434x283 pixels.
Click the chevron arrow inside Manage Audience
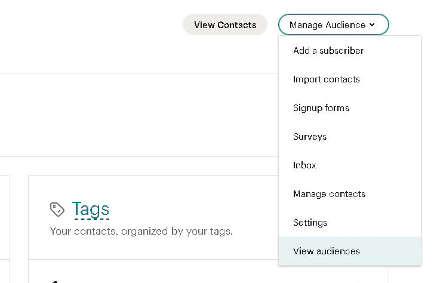pos(372,25)
